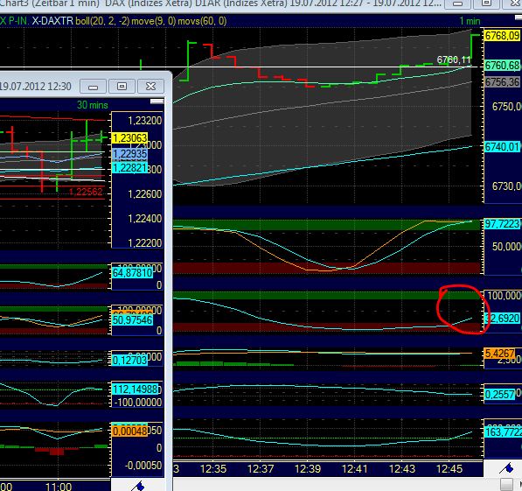Click the 50,97546 indicator value
The image size is (522, 491).
[133, 320]
